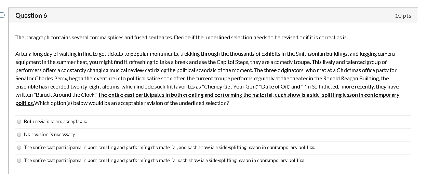The width and height of the screenshot is (427, 177).
Task: Click the answer text containing 'material, and each show'
Action: 170,147
